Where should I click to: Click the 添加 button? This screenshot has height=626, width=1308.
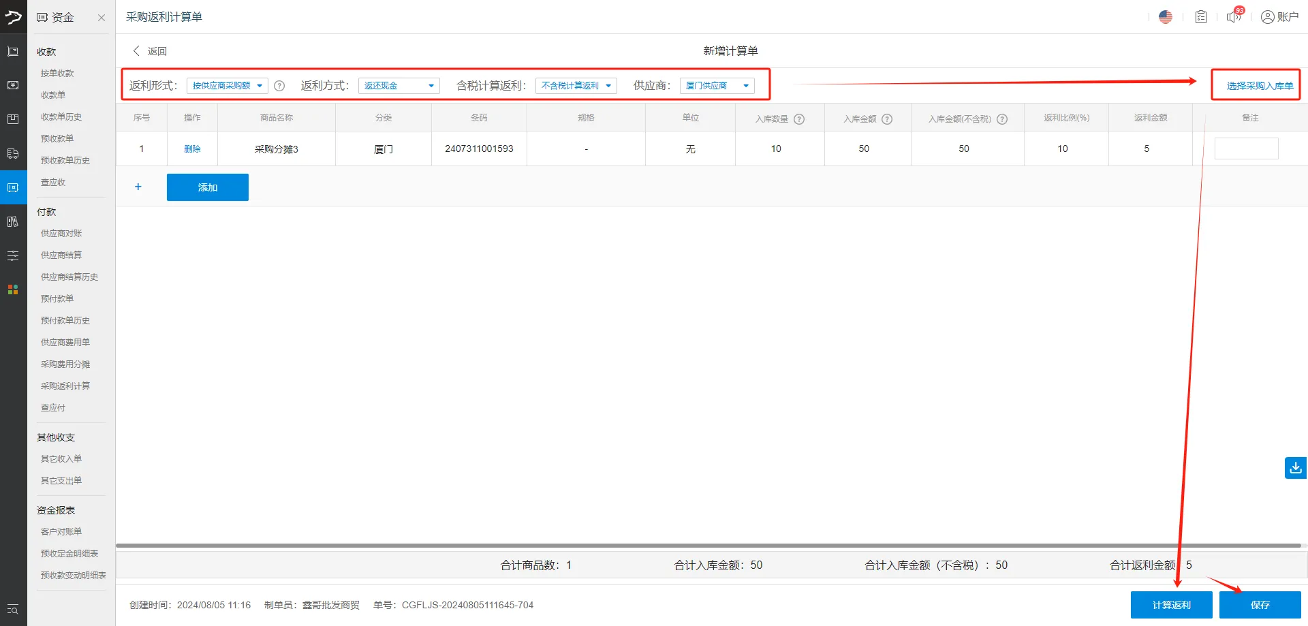207,187
